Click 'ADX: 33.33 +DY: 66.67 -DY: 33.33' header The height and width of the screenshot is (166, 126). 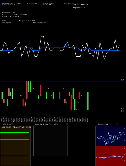click(x=16, y=127)
